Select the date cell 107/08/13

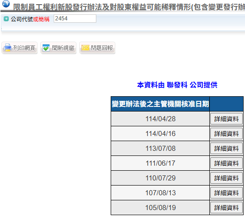(x=160, y=193)
